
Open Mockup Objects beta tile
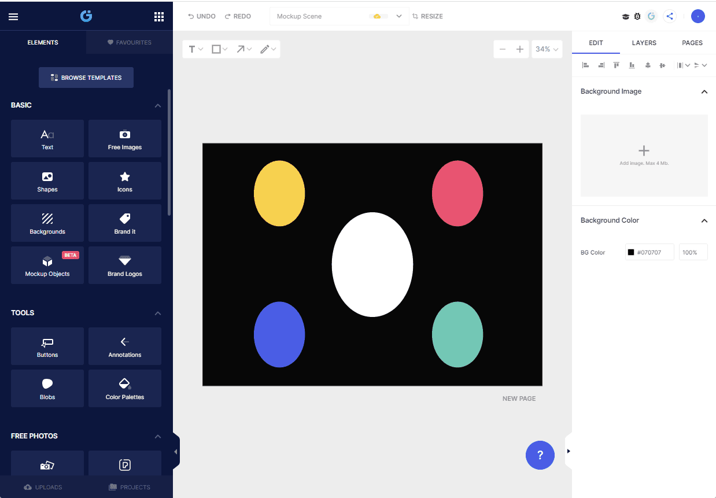(x=47, y=265)
